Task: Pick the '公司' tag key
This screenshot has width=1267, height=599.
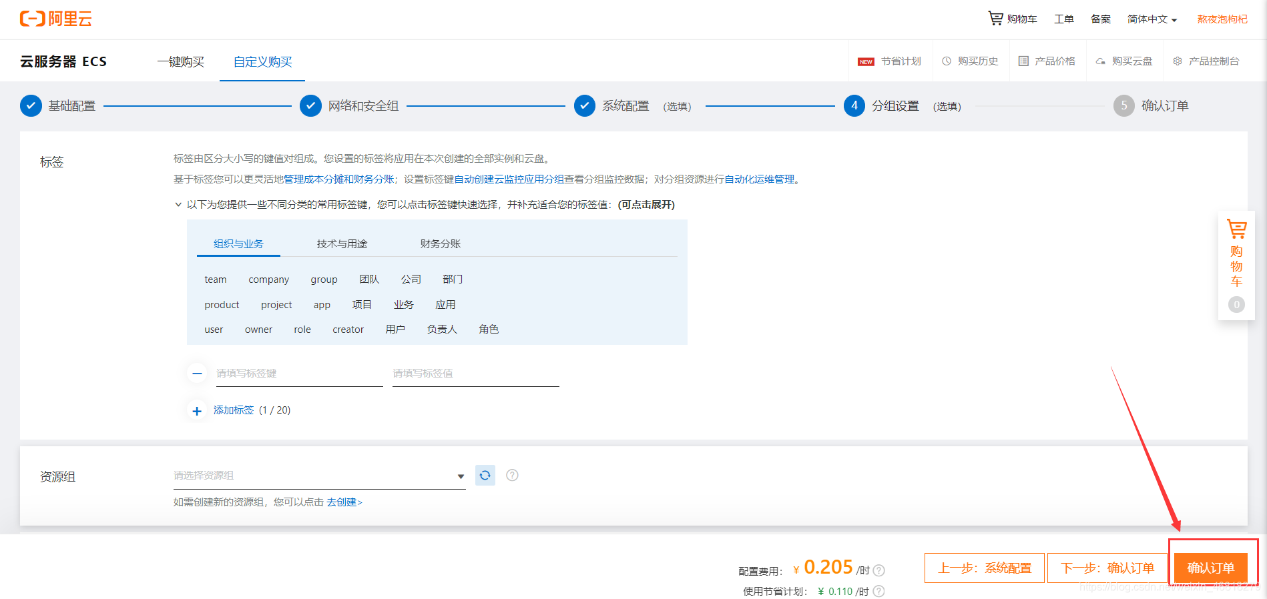Action: (411, 279)
